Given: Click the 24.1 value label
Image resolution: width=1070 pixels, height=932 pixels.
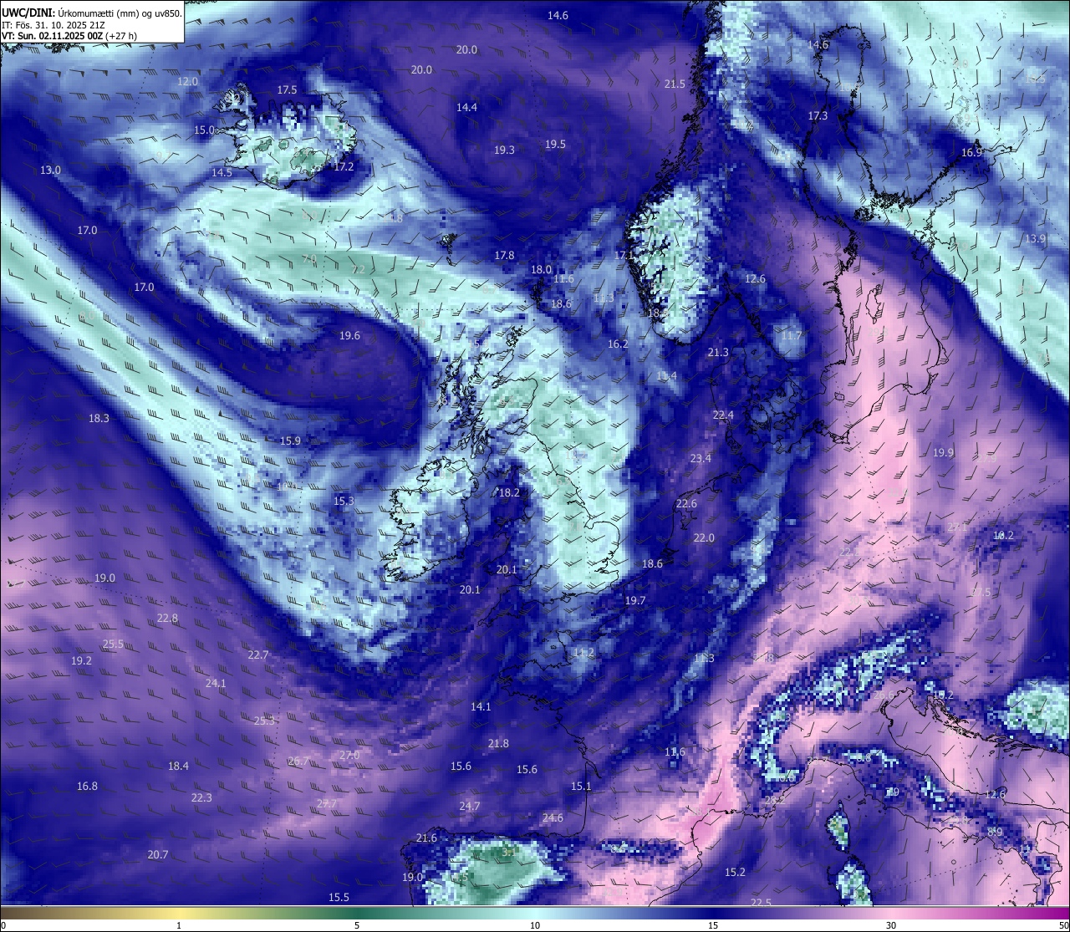Looking at the screenshot, I should click(x=216, y=684).
